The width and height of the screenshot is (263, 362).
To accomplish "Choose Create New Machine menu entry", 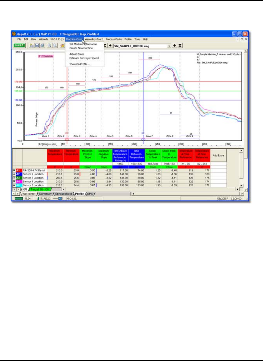I will click(x=81, y=48).
